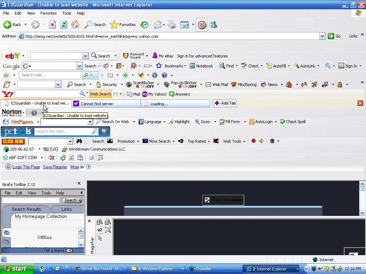Open 3 Windows Explorer taskbar group
Screen dimensions: 366x274
click(157, 269)
